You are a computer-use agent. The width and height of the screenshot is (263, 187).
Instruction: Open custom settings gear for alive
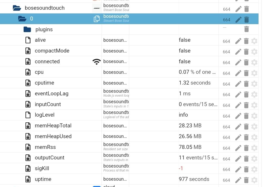(x=254, y=41)
